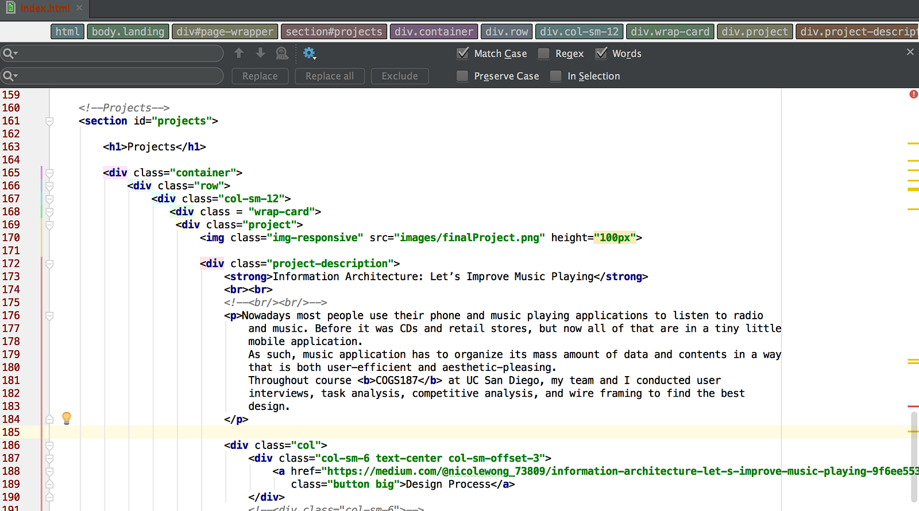Enable the Regex checkbox
The width and height of the screenshot is (919, 511).
click(543, 53)
